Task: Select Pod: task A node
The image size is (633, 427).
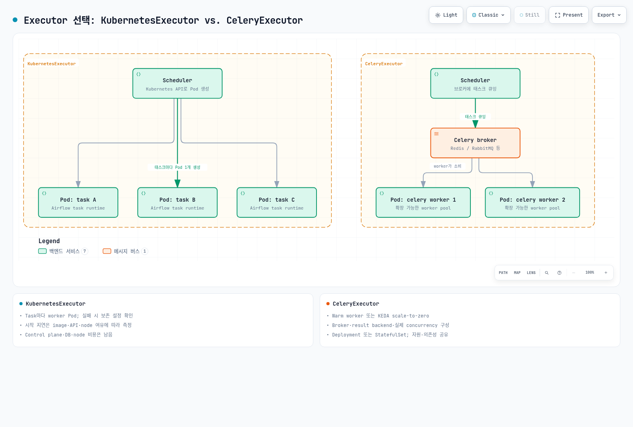Action: point(78,202)
